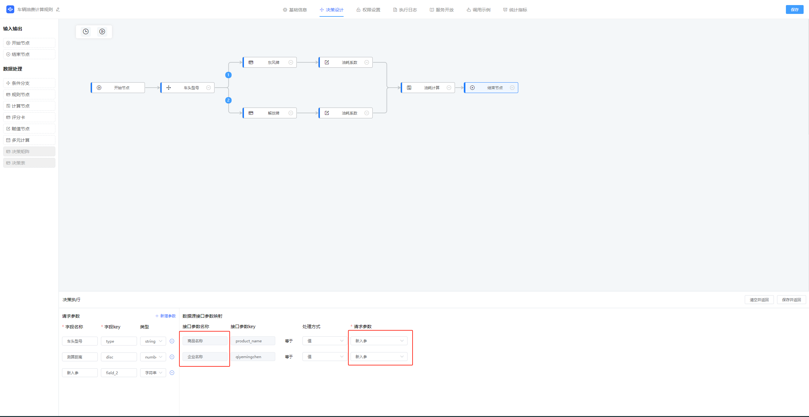Viewport: 809px width, 417px height.
Task: Click the 保存 button
Action: coord(795,9)
